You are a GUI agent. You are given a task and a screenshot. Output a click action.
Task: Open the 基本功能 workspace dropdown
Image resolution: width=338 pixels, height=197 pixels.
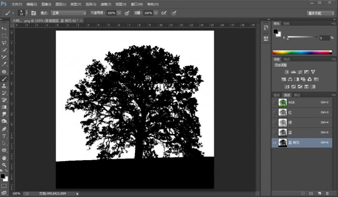coord(320,13)
